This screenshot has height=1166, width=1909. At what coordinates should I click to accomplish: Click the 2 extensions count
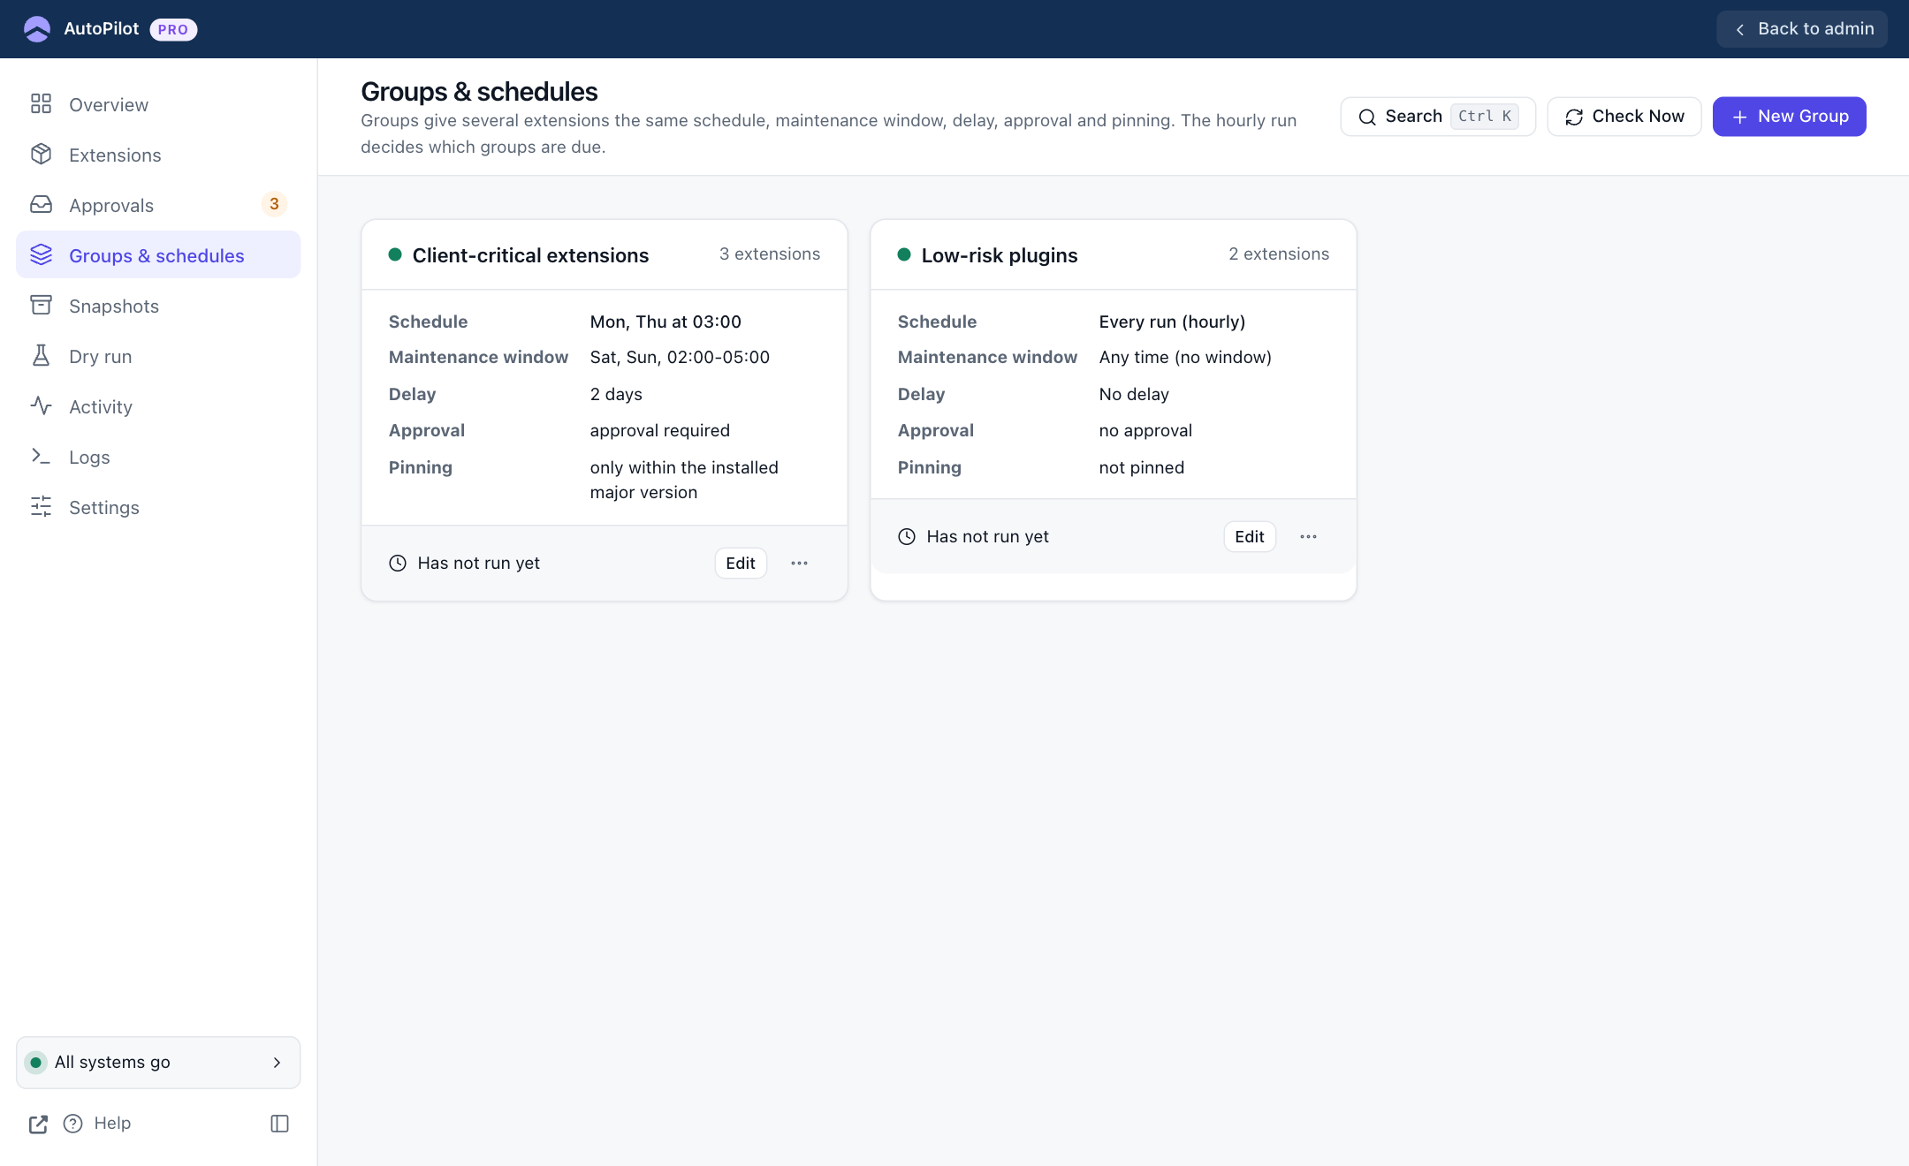tap(1278, 254)
